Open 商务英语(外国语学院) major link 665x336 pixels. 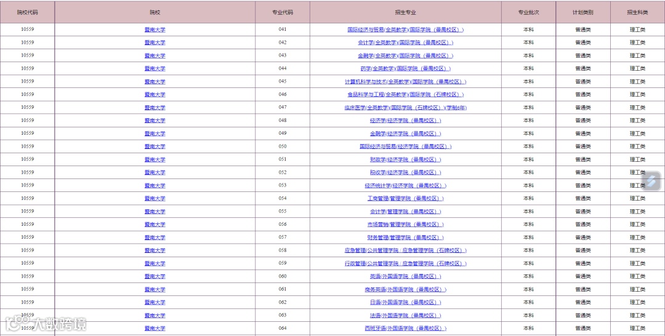pos(405,289)
